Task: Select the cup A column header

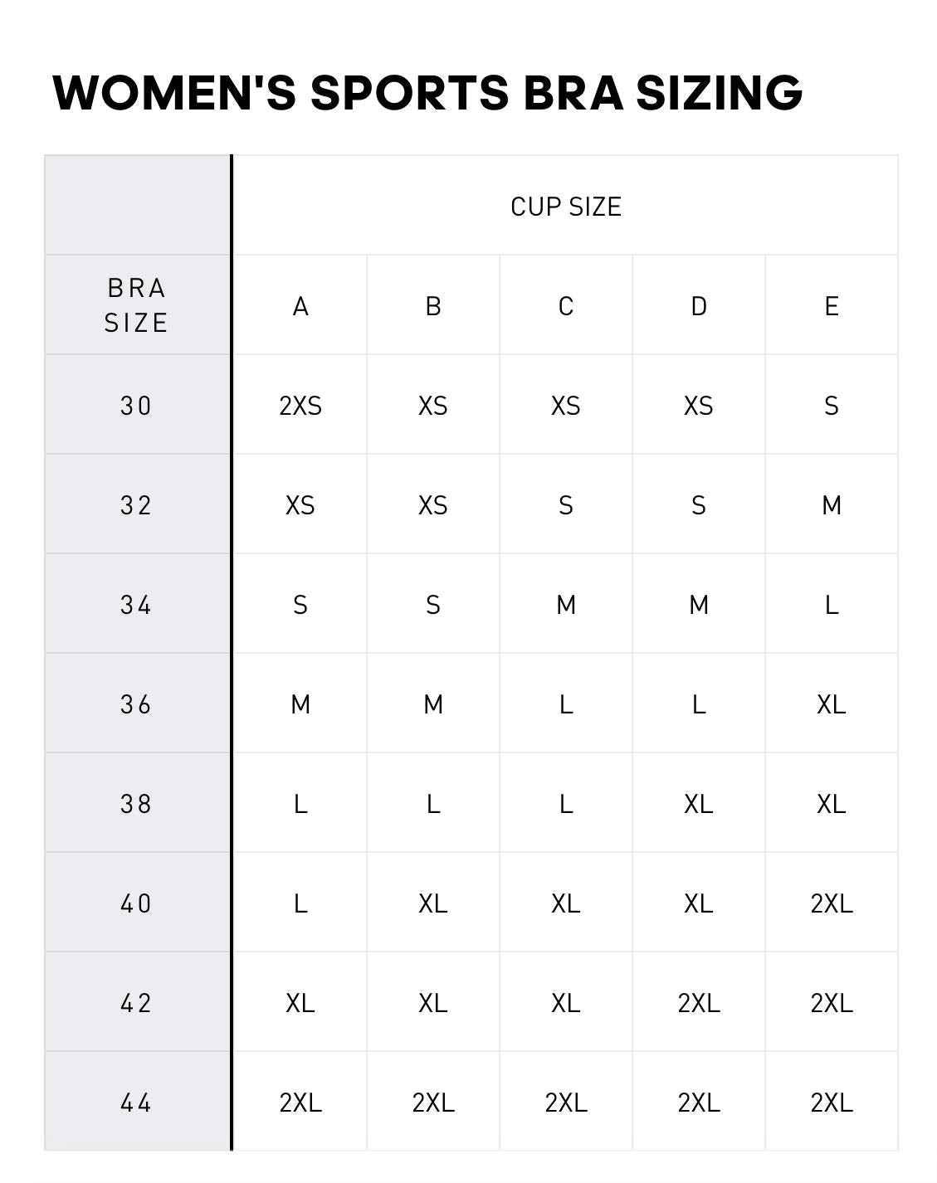Action: [300, 306]
